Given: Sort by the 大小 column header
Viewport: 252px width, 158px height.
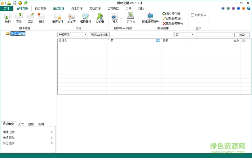Looking at the screenshot, I should click(236, 41).
